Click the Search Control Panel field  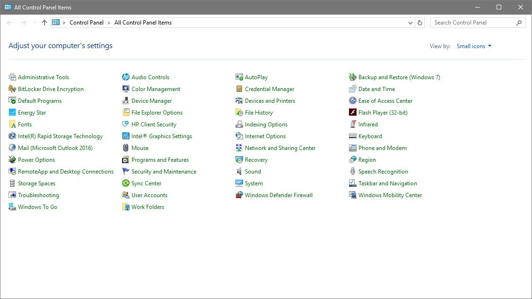point(478,23)
